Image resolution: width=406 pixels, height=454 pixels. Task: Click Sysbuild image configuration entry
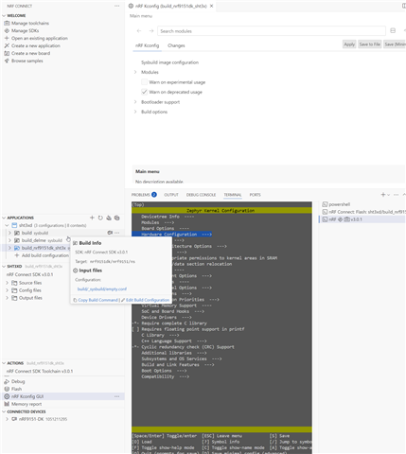coord(169,62)
